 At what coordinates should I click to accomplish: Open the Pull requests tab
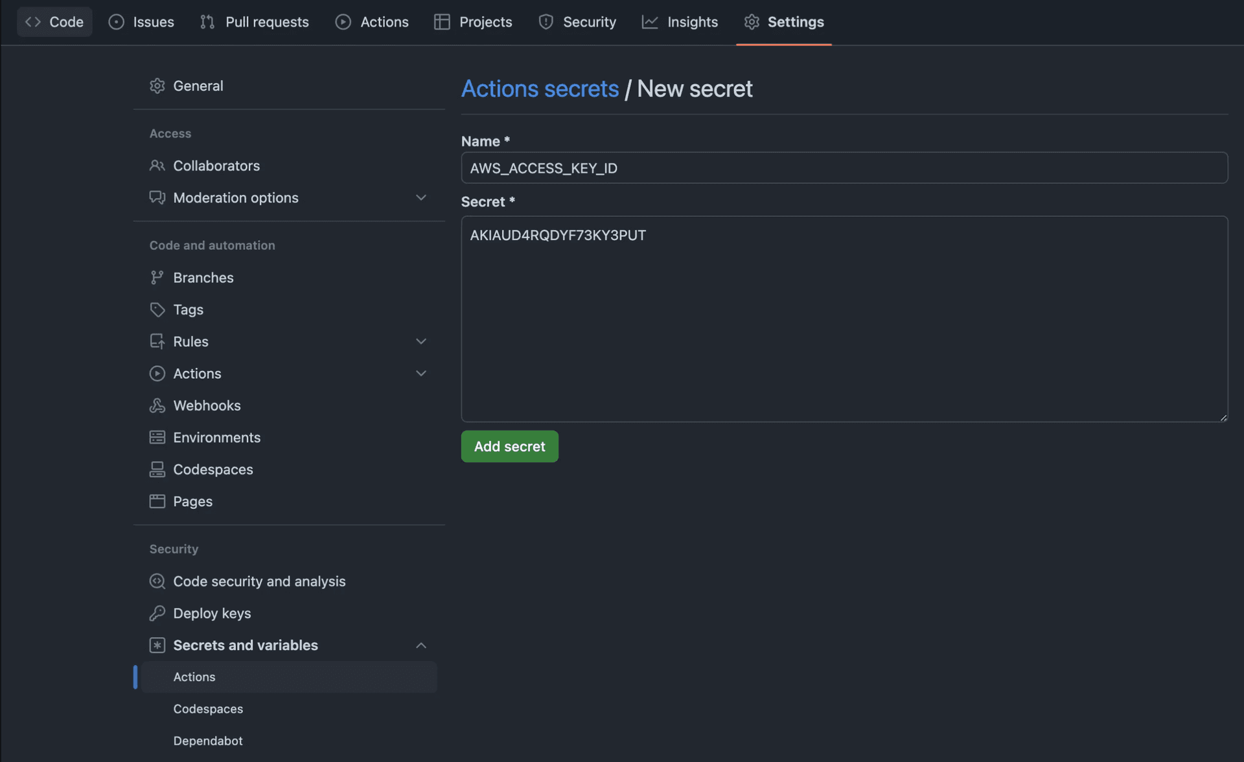[x=255, y=22]
